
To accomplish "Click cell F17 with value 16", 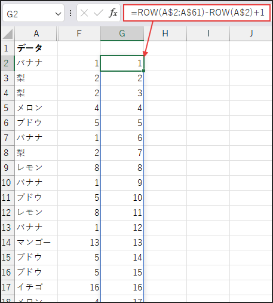I will (79, 287).
